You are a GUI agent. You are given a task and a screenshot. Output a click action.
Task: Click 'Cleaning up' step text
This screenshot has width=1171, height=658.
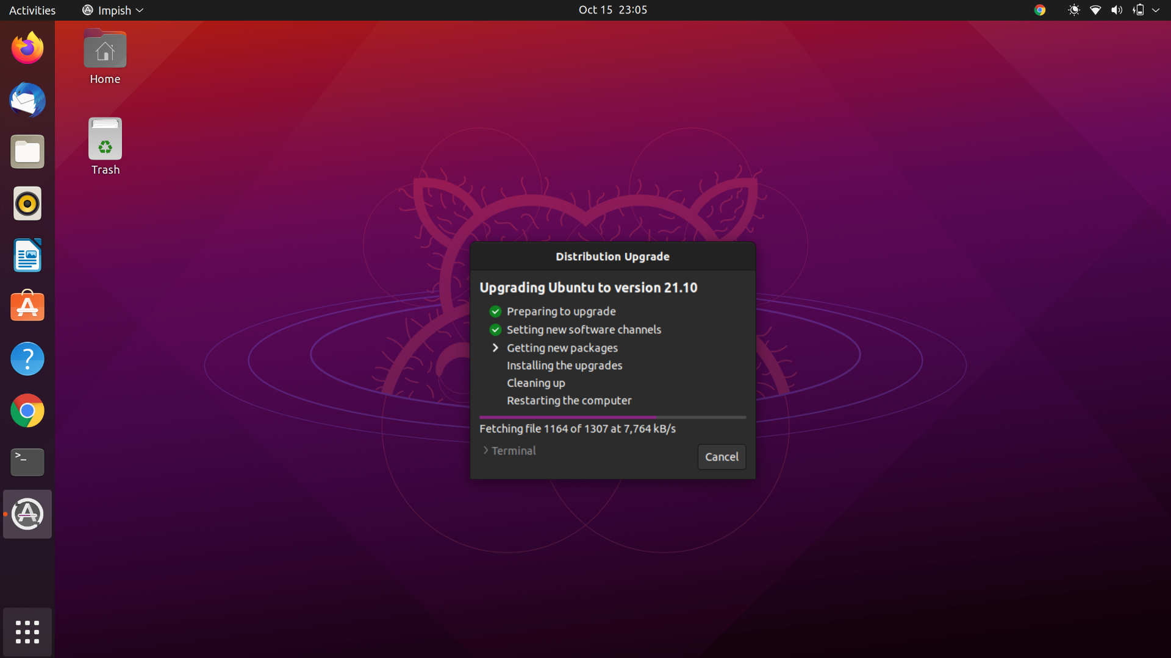point(535,383)
